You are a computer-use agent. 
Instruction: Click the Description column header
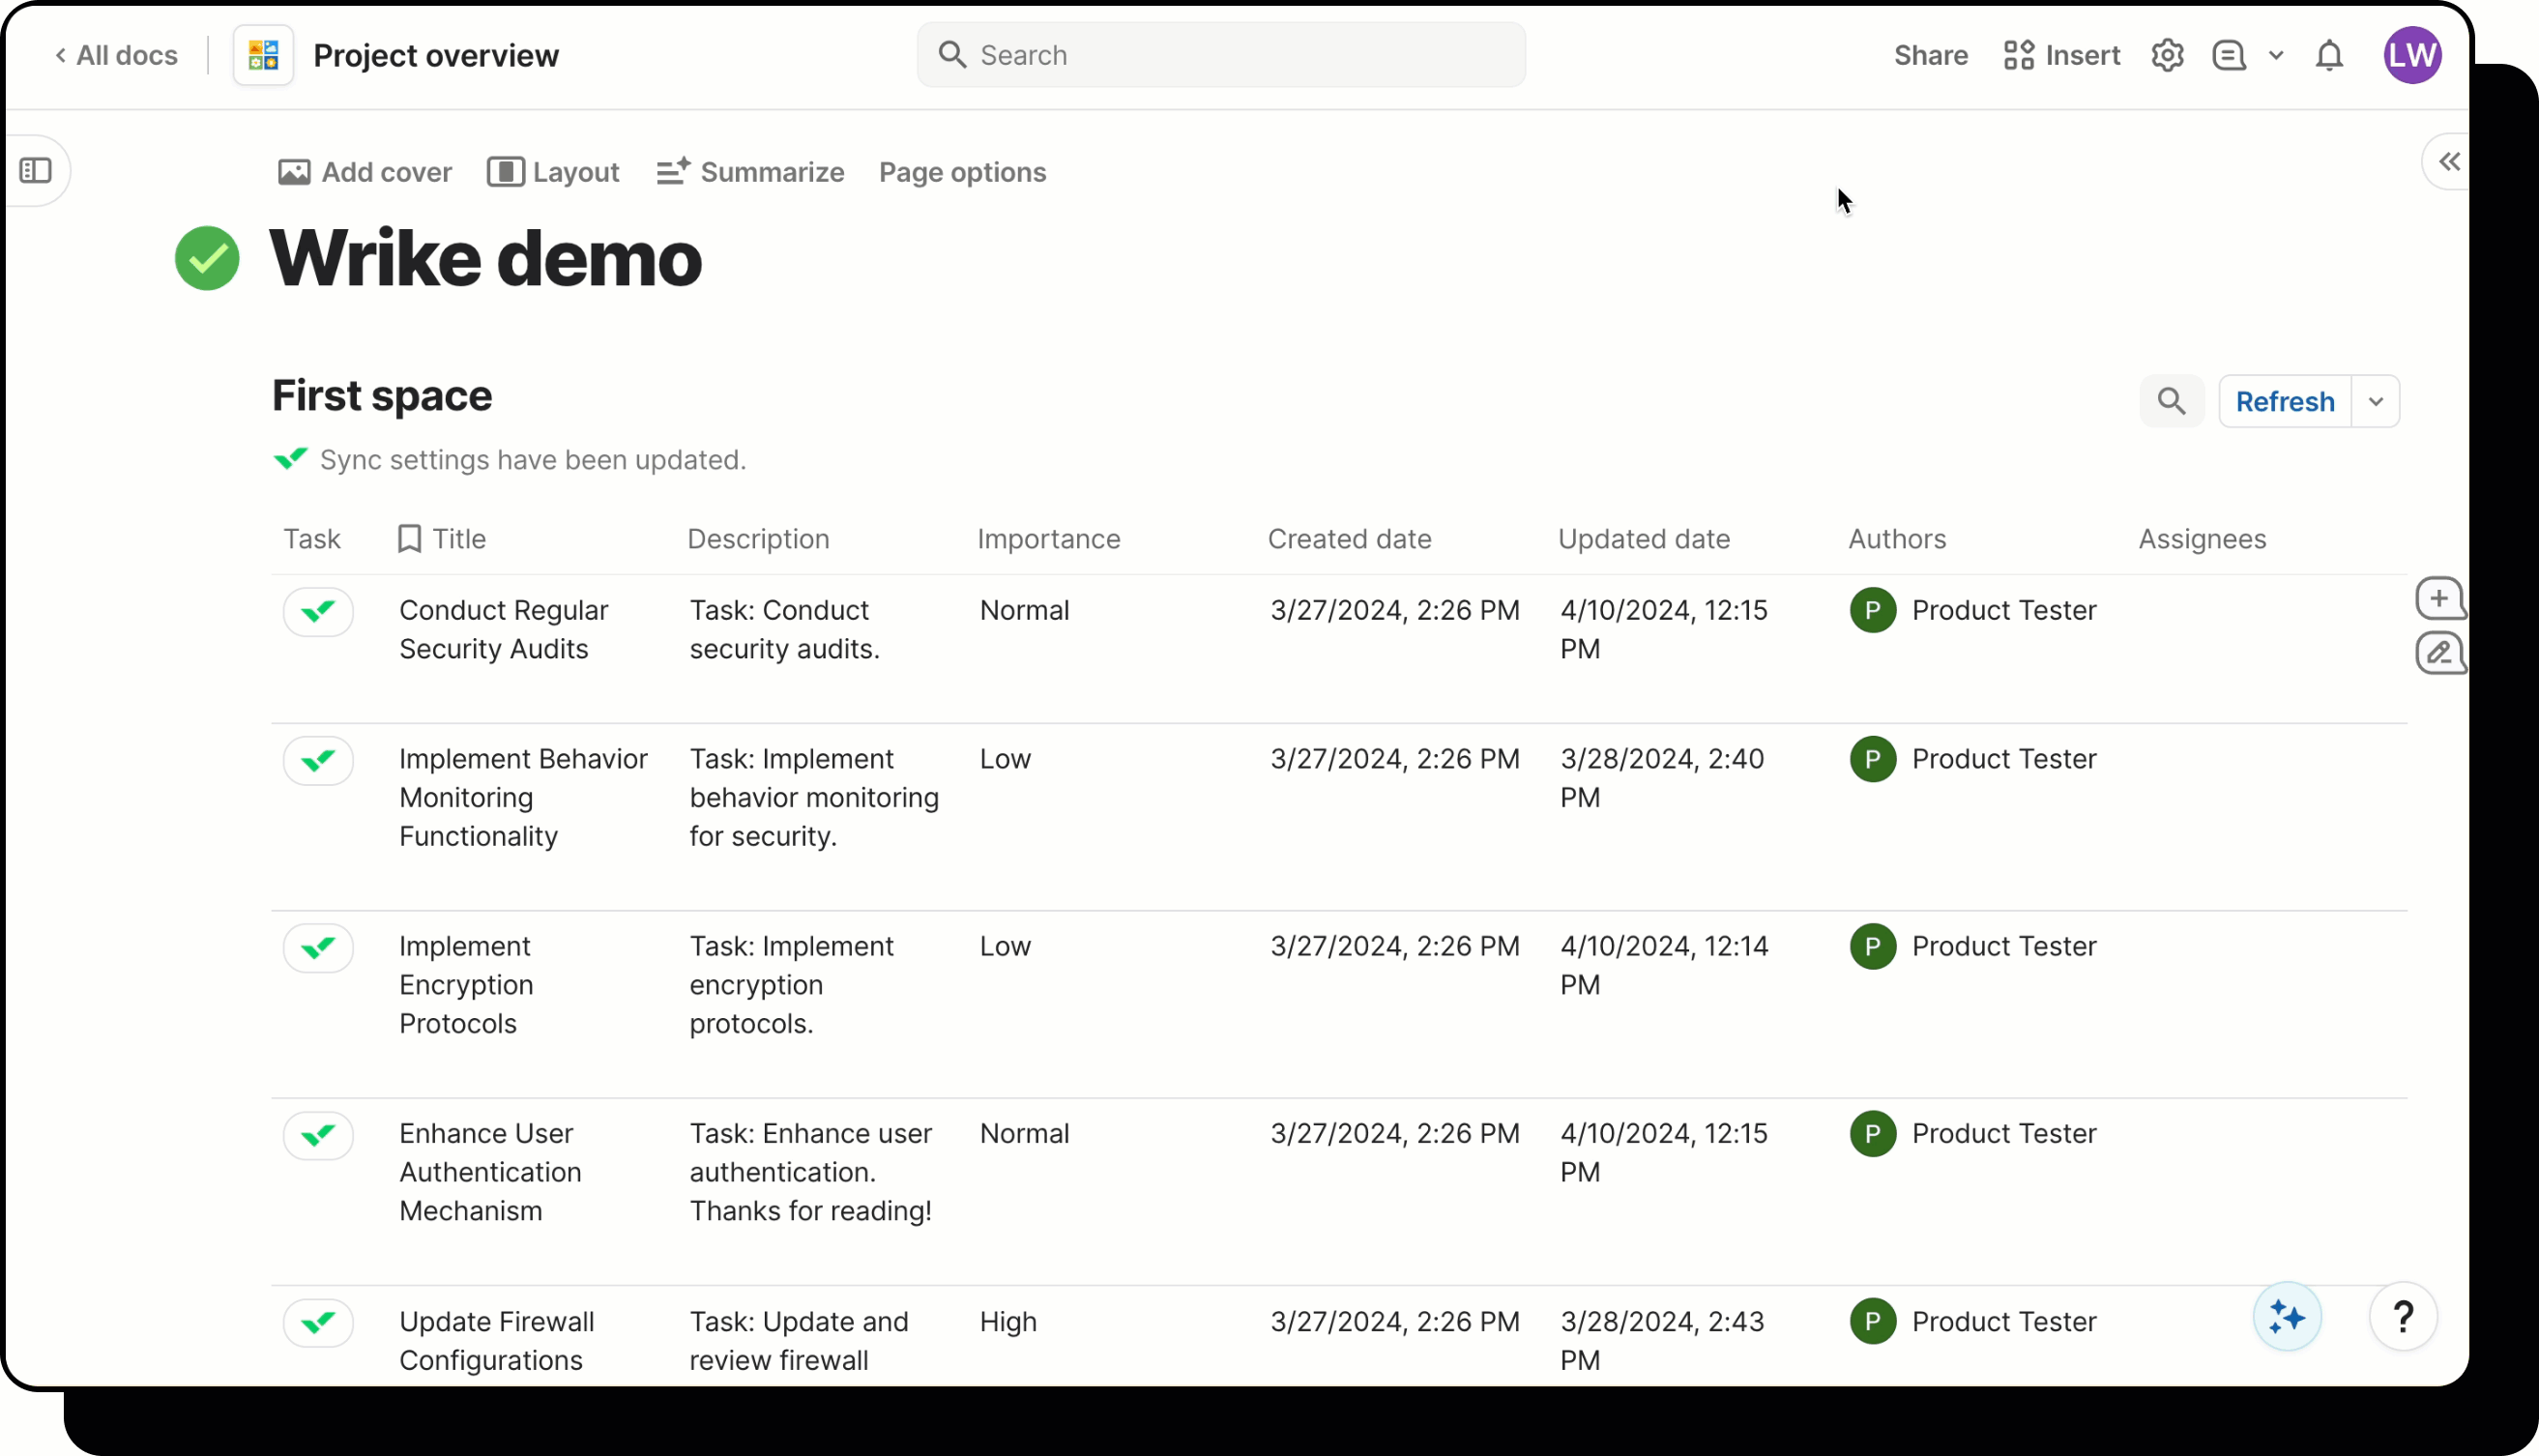pos(758,539)
